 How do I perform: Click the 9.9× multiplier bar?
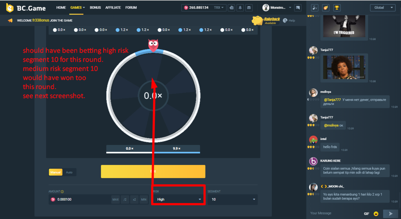[x=177, y=149]
